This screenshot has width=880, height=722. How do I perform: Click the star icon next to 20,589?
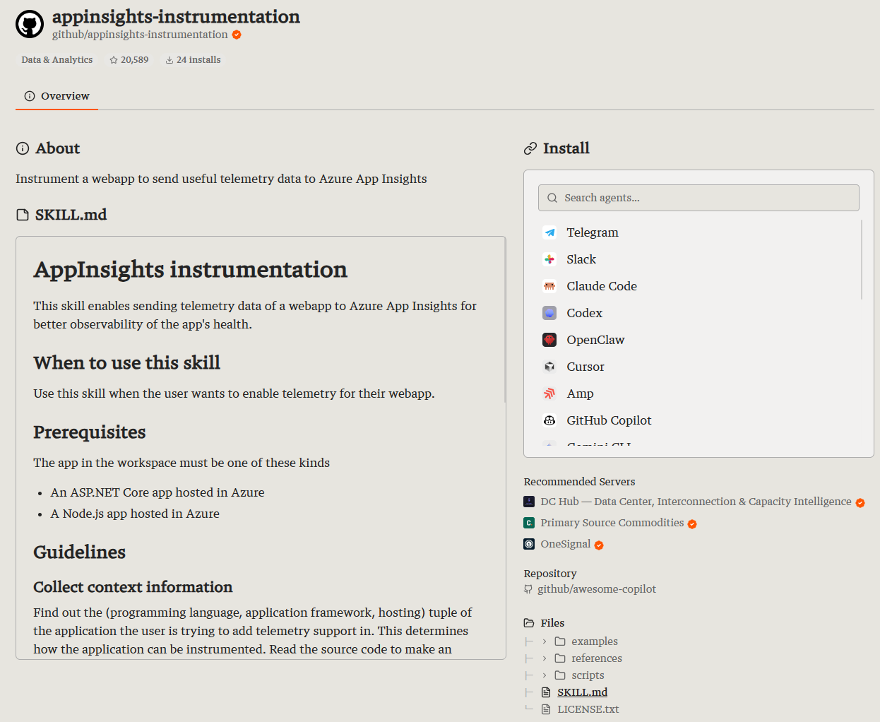[114, 60]
